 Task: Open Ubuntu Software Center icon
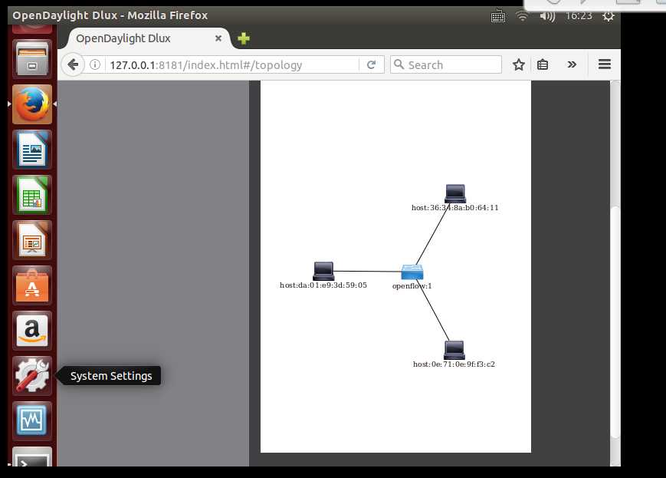(32, 285)
